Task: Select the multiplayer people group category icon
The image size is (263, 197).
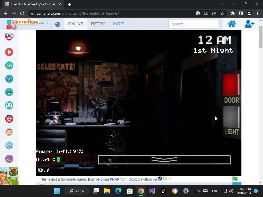Action: click(x=9, y=145)
